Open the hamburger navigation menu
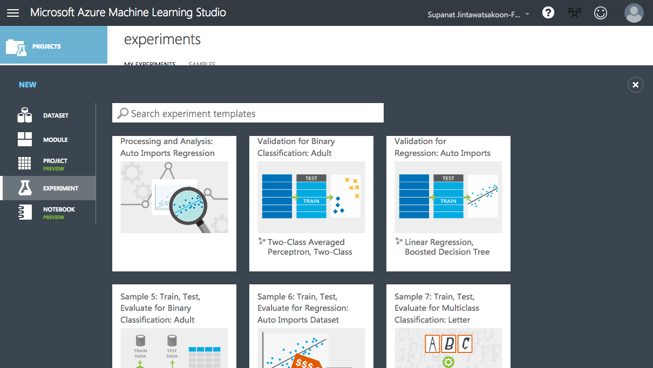Screen dimensions: 653x368 tap(13, 13)
